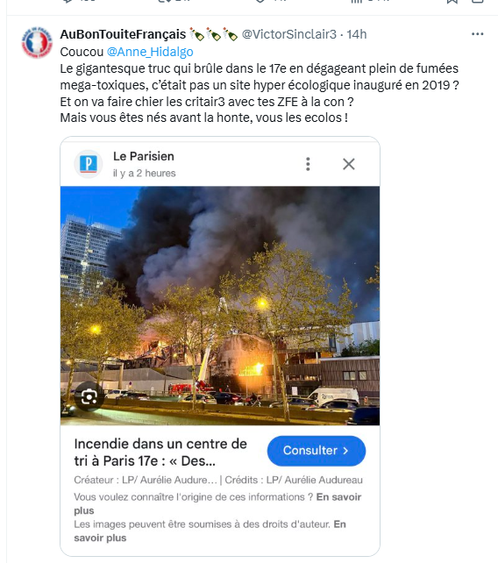Bookmark the previous tweet via bookmark icon
Screen dimensions: 498x563
click(452, 2)
